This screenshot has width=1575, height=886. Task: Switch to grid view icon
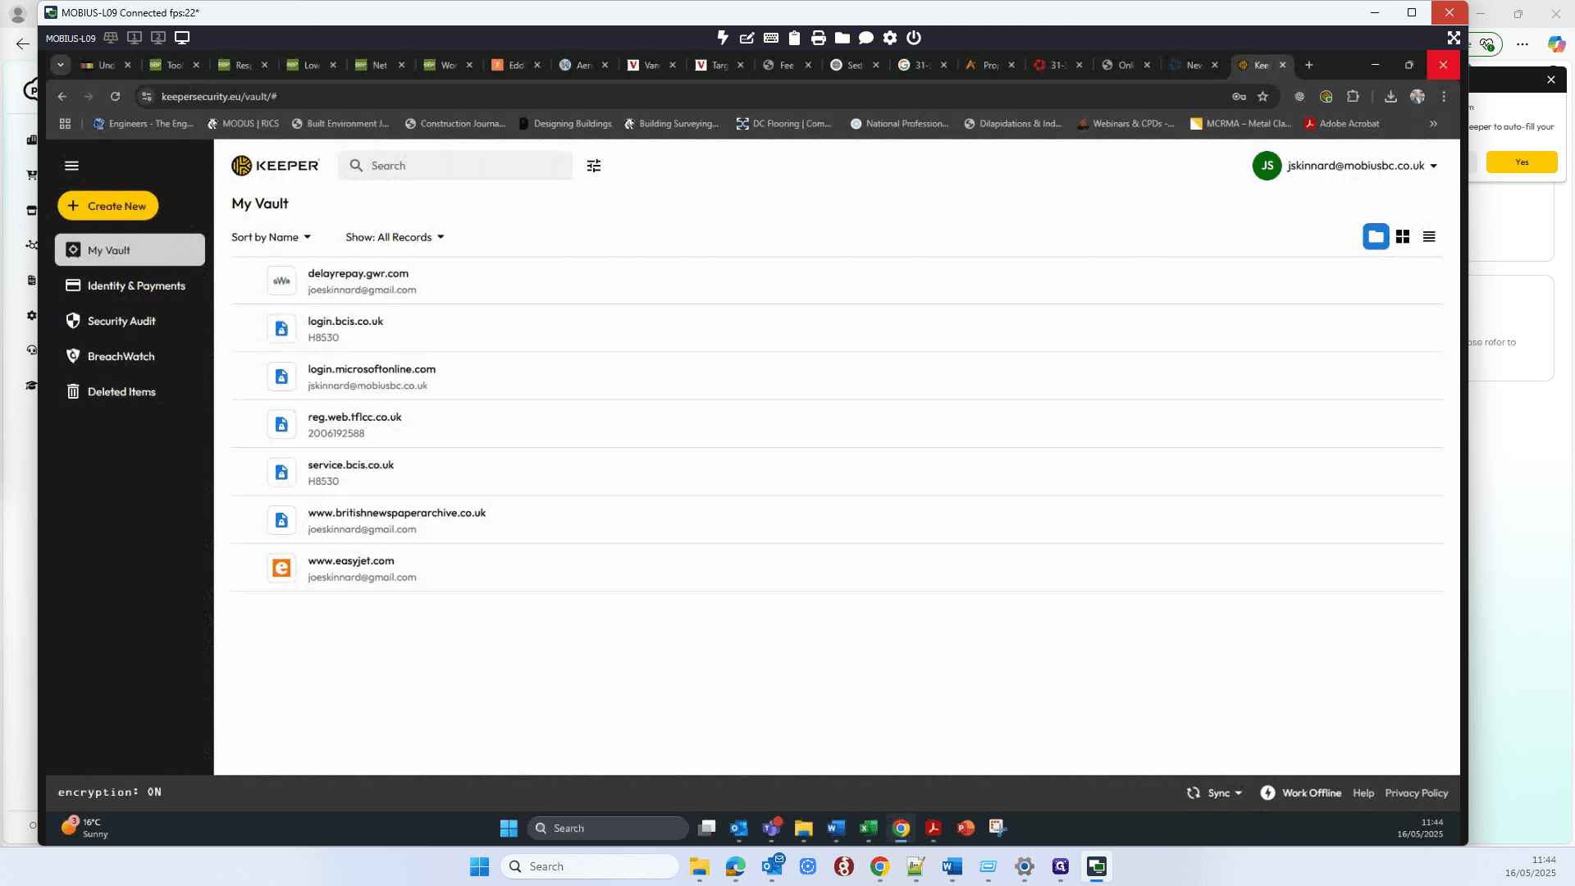tap(1403, 236)
